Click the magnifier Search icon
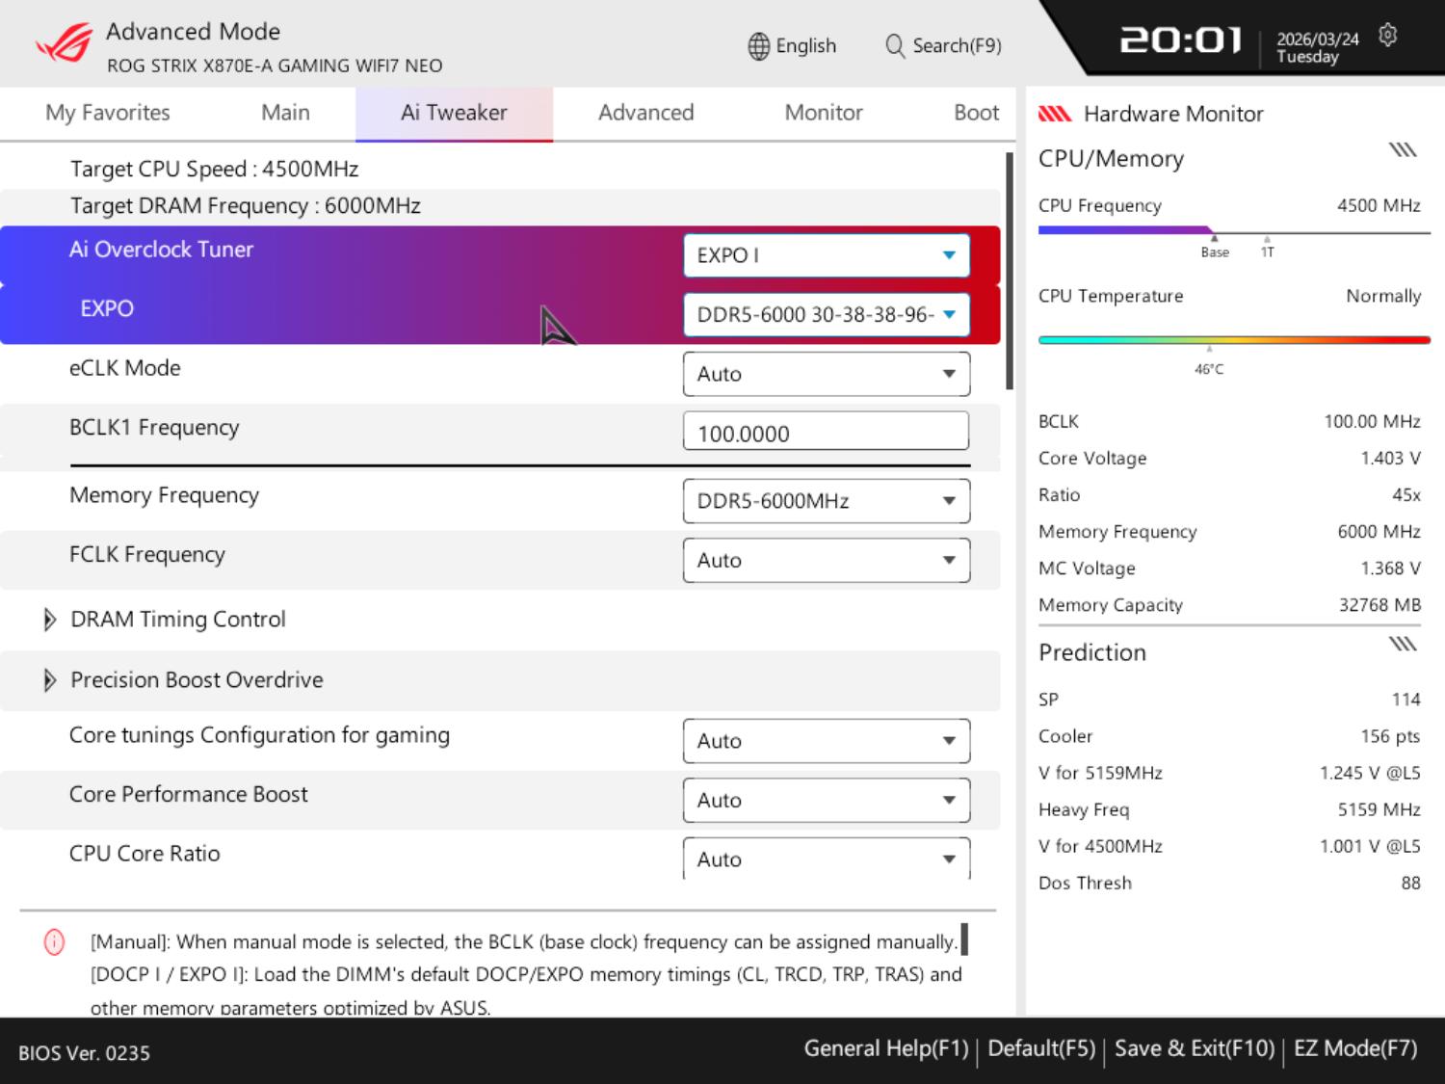Viewport: 1445px width, 1084px height. click(x=895, y=46)
